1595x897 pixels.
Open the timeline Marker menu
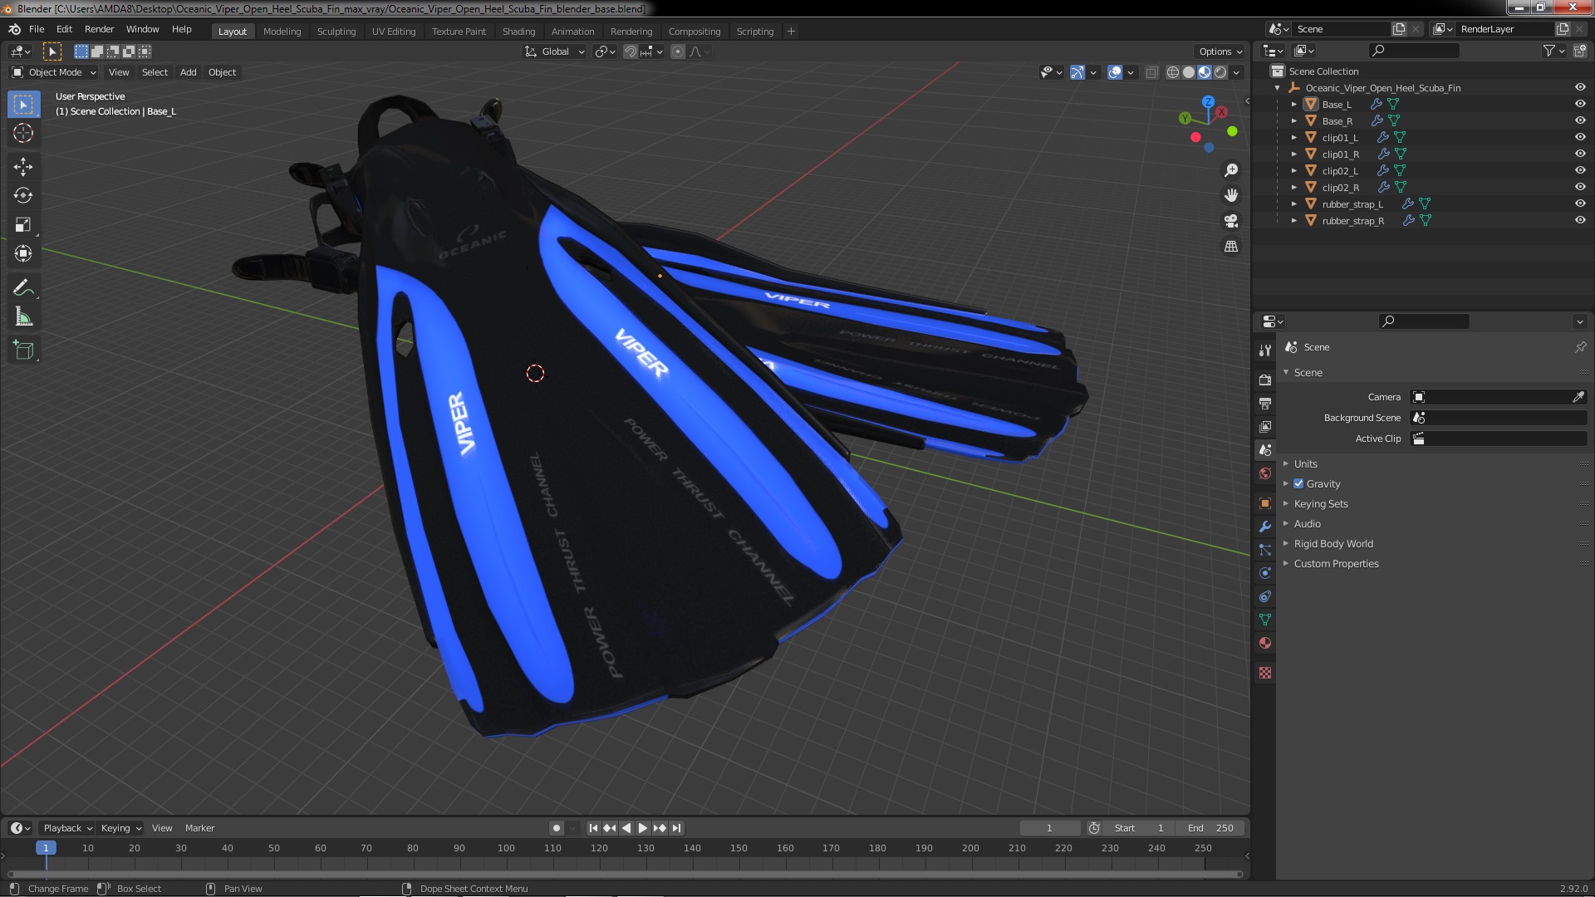pyautogui.click(x=199, y=828)
